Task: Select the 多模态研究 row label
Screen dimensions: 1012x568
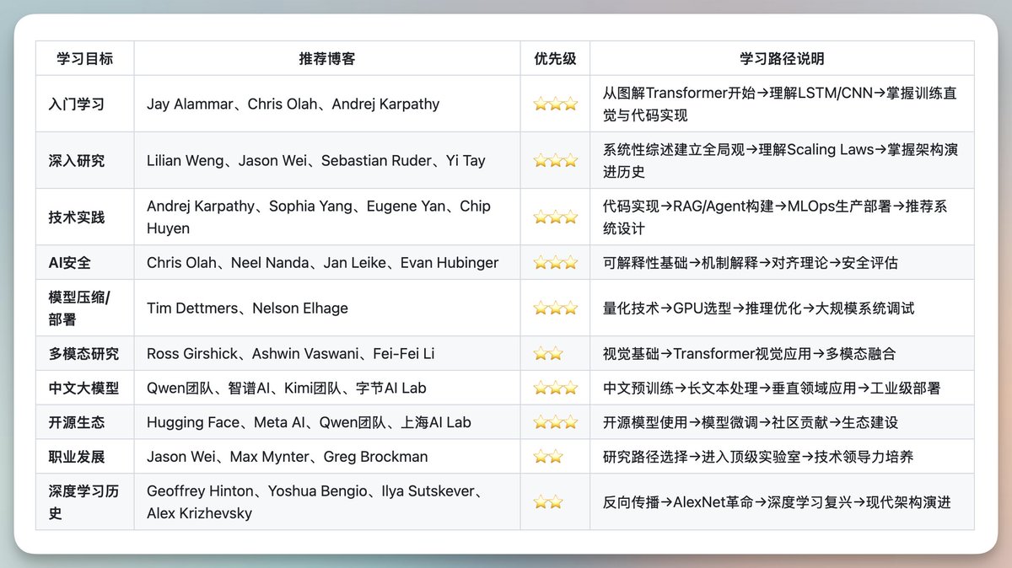Action: coord(83,354)
